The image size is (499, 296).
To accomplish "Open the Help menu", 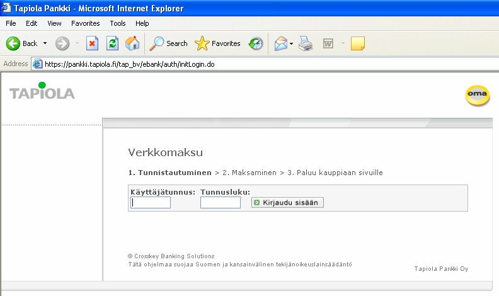I will (142, 23).
